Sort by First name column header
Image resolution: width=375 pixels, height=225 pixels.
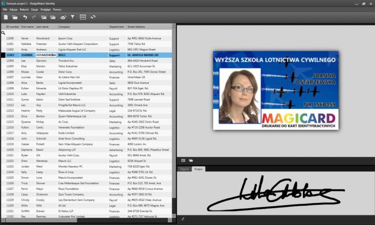click(27, 27)
